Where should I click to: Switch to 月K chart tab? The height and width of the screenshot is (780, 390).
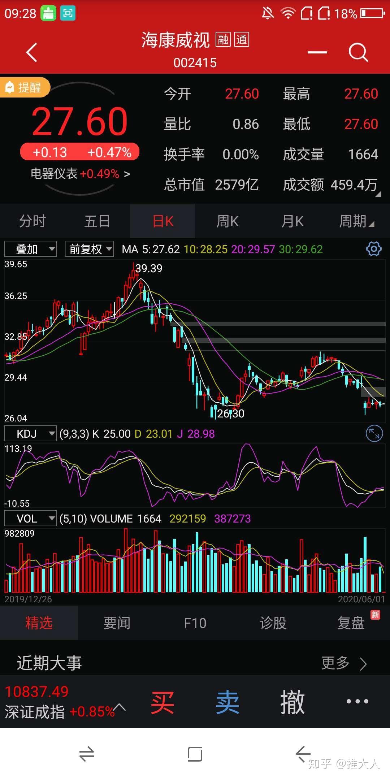pos(292,221)
